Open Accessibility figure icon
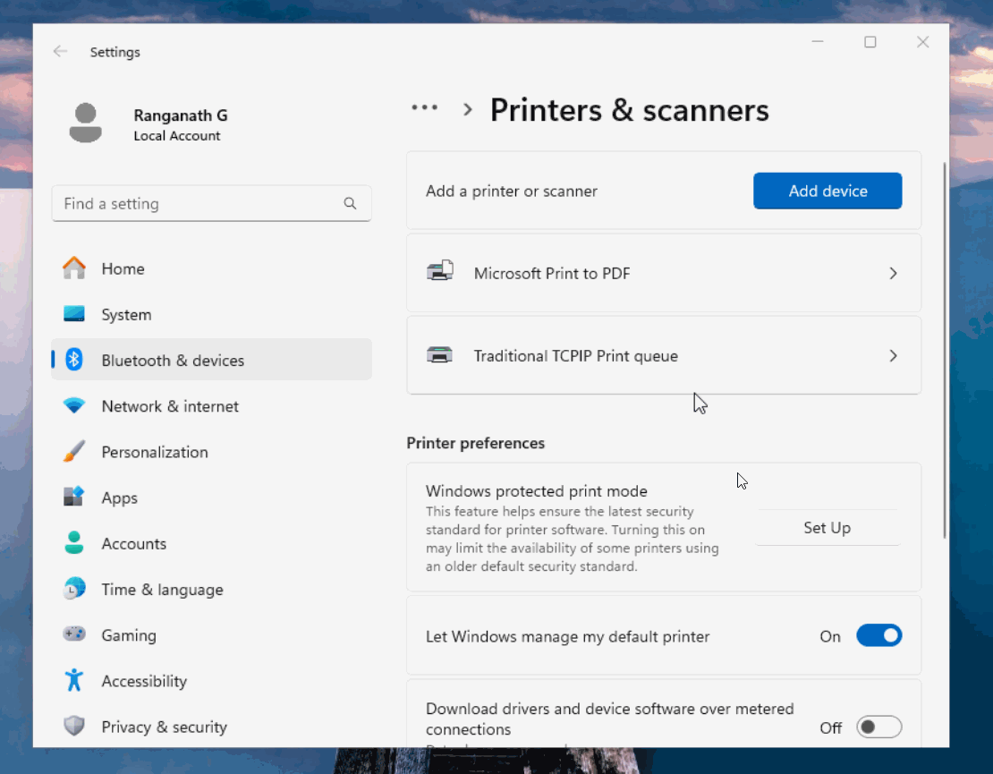Screen dimensions: 993x774 [74, 681]
